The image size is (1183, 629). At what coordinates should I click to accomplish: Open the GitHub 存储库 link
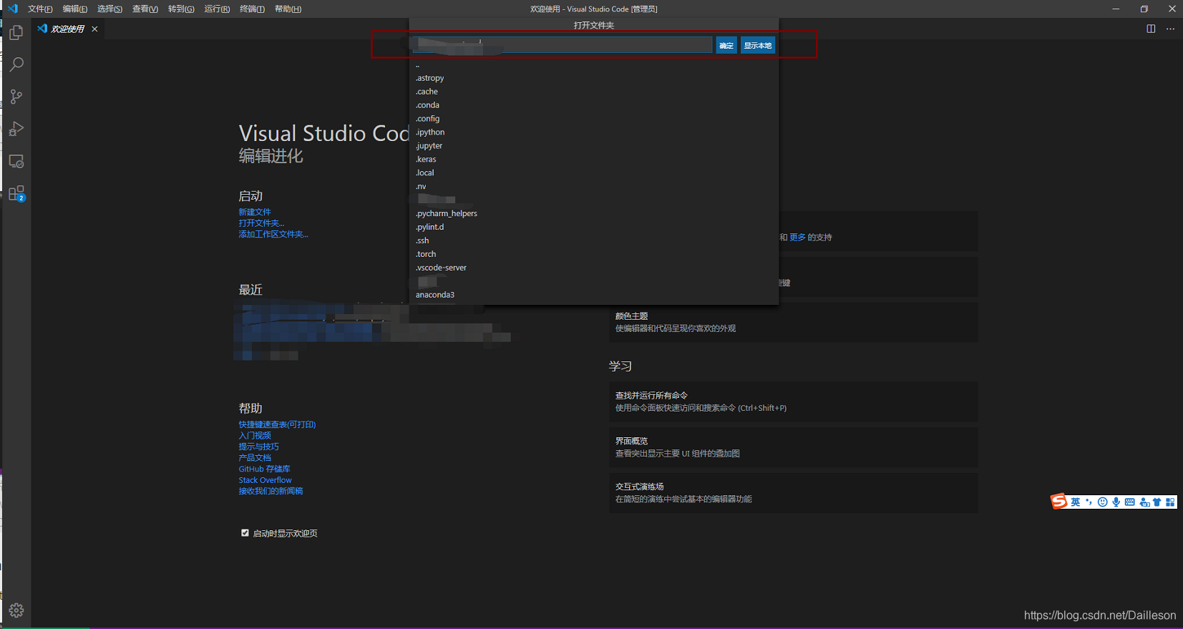click(x=264, y=469)
